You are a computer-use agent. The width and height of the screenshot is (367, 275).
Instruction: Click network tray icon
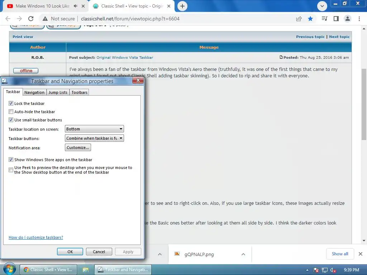click(325, 270)
